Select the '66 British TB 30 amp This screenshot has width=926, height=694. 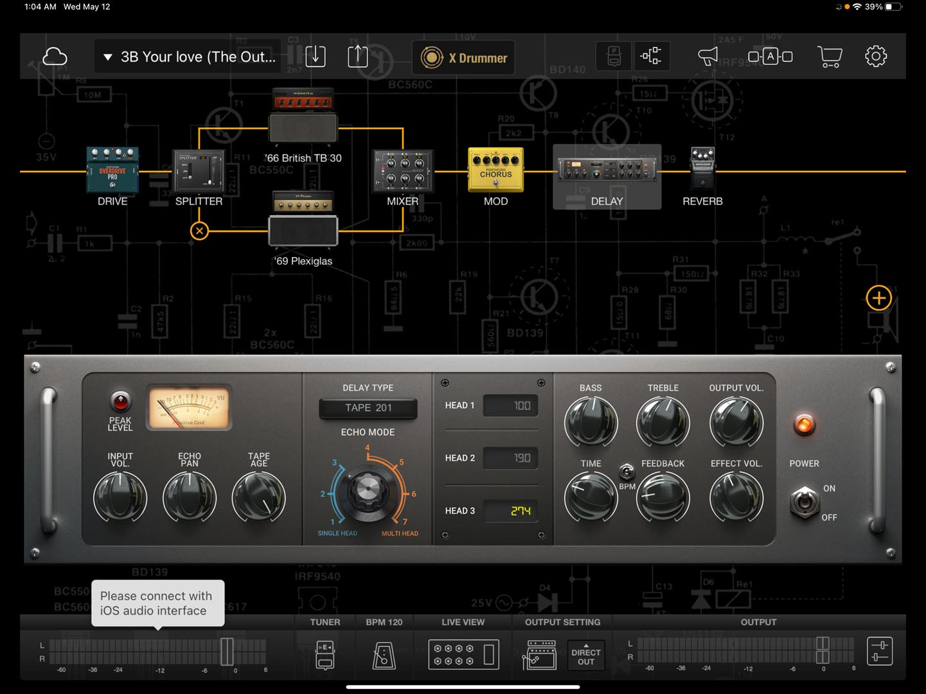pyautogui.click(x=303, y=116)
